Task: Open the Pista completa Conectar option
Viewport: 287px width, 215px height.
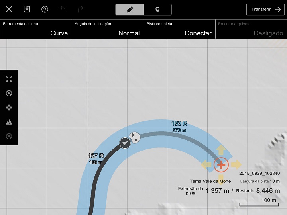Action: point(179,29)
